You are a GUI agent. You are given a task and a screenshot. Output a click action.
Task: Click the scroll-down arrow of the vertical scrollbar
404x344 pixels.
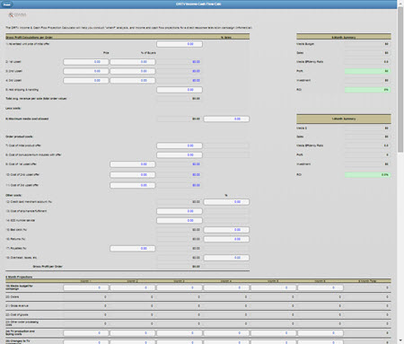pos(400,340)
